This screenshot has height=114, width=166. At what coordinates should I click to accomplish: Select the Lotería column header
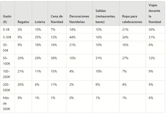coord(40,22)
